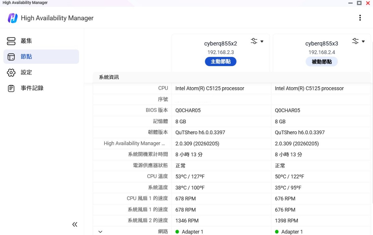
Task: Go to the 叢集 cluster page
Action: click(x=26, y=41)
